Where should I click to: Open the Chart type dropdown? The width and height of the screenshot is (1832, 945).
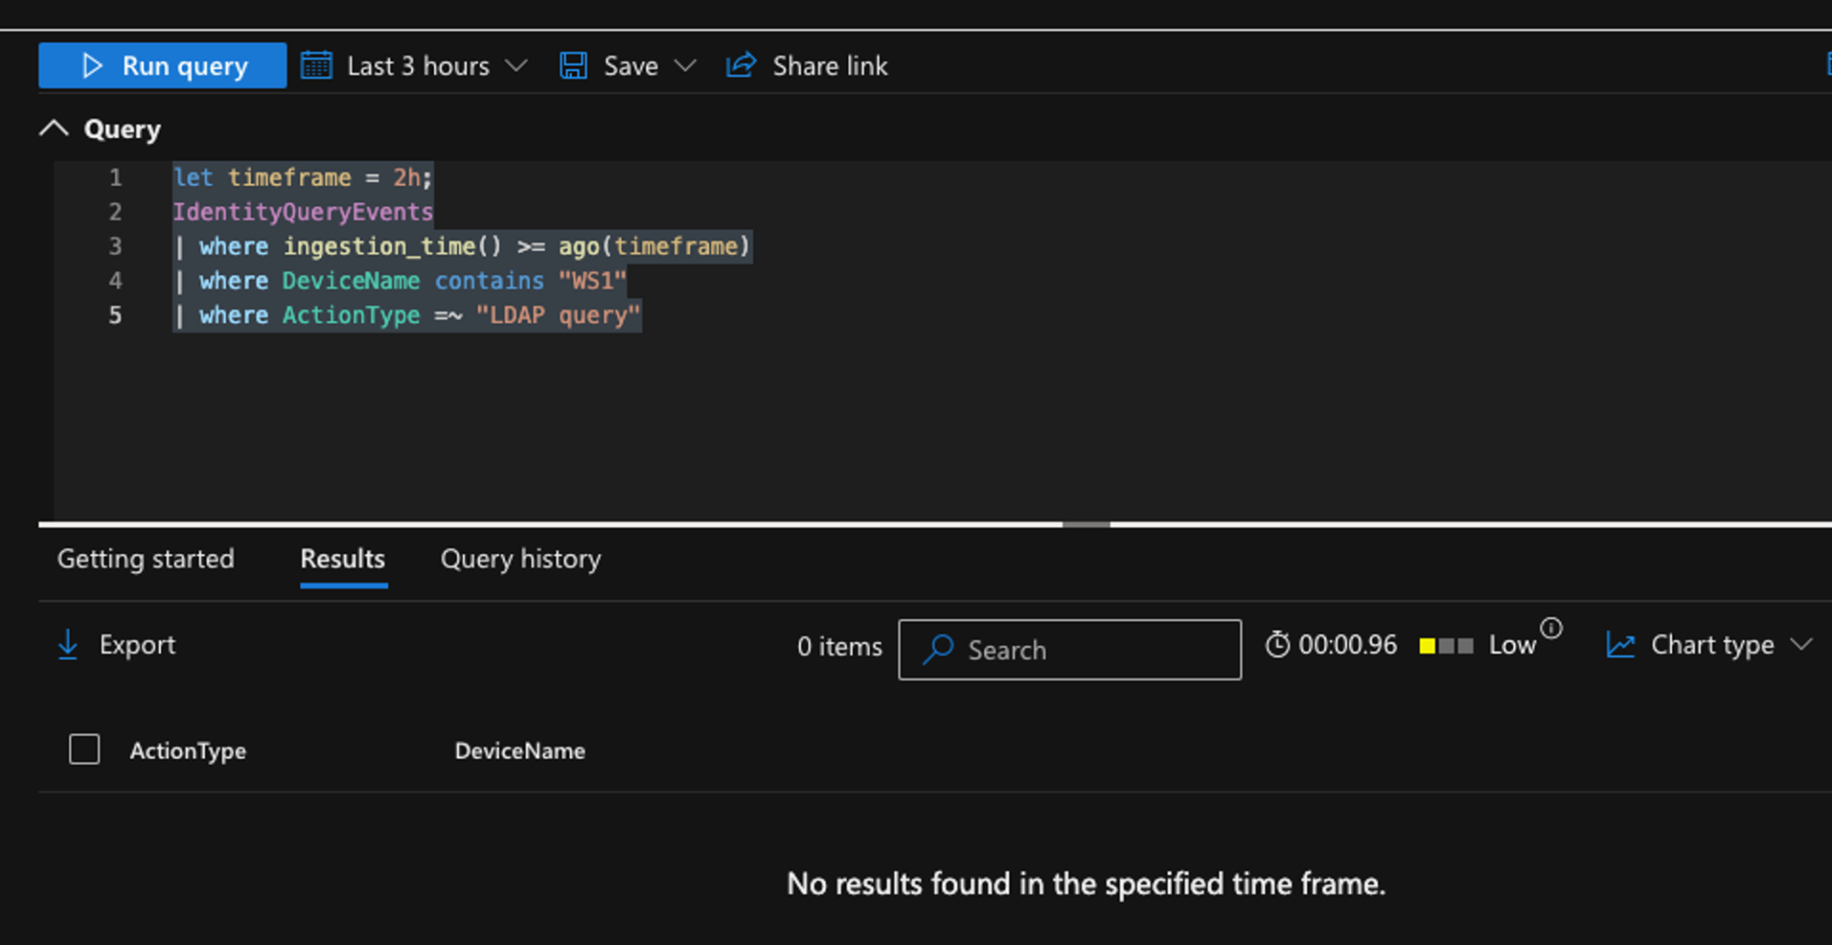tap(1802, 645)
